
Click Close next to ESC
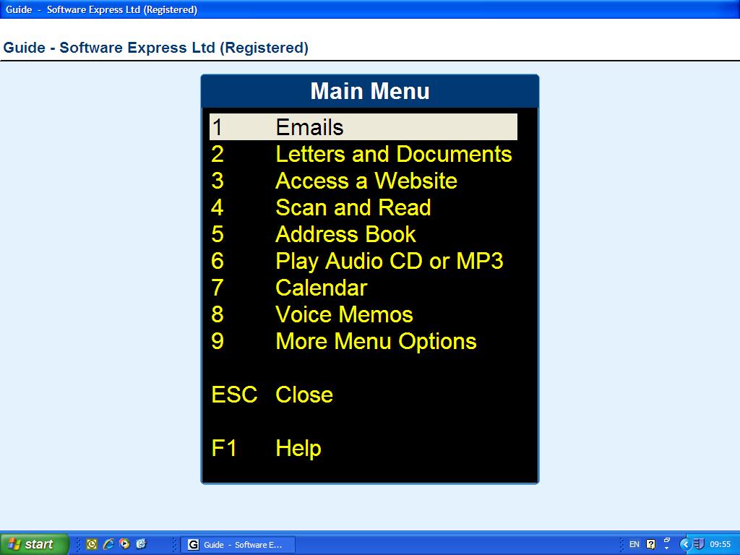tap(304, 395)
